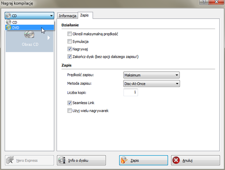225x170 pixels.
Task: Click the Nero Express button
Action: point(30,160)
